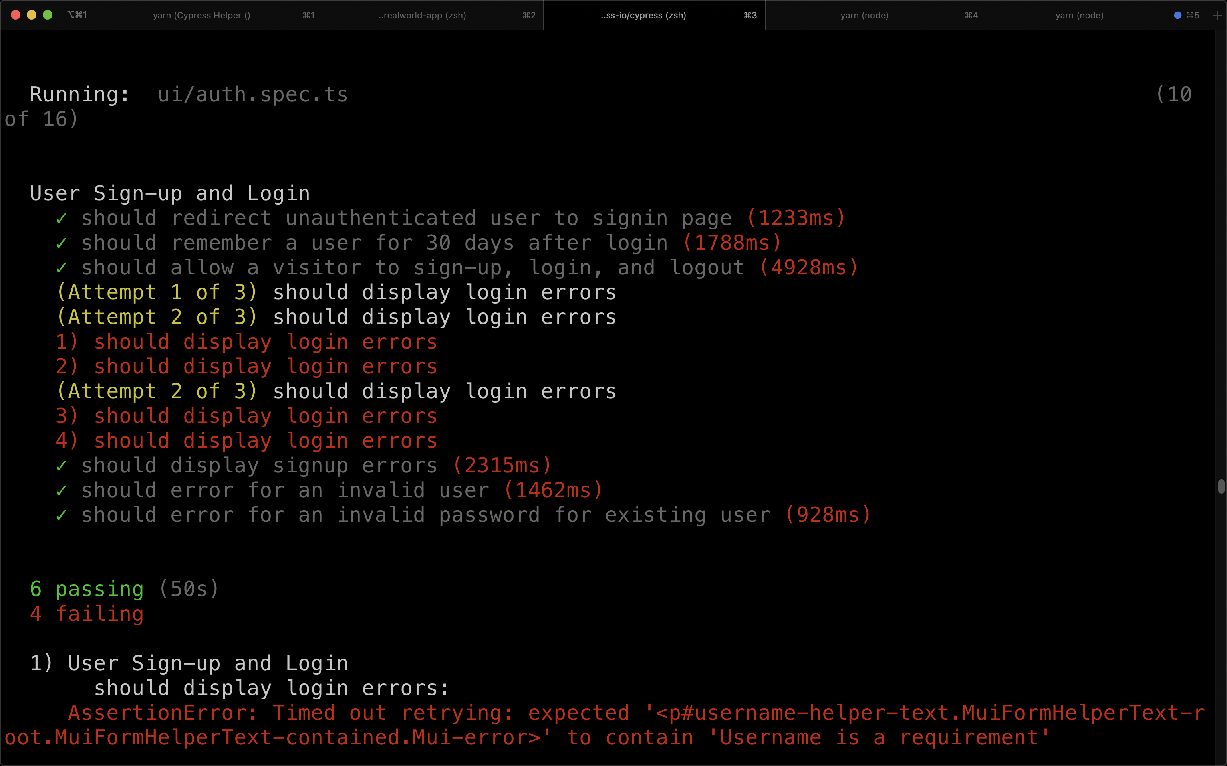Click the green zoom button in the title bar

coord(48,15)
